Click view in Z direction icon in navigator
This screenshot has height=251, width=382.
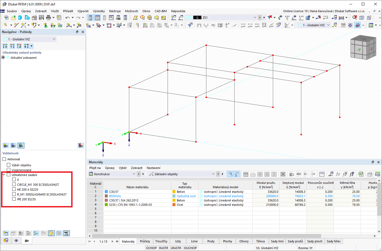[x=19, y=46]
